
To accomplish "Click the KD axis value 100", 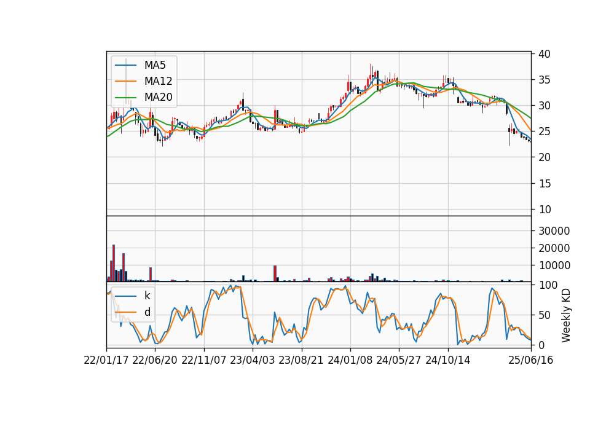I will pos(548,285).
